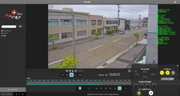This screenshot has height=96, width=180.
Task: Click the red playhead marker on the timeline
Action: [x=103, y=84]
